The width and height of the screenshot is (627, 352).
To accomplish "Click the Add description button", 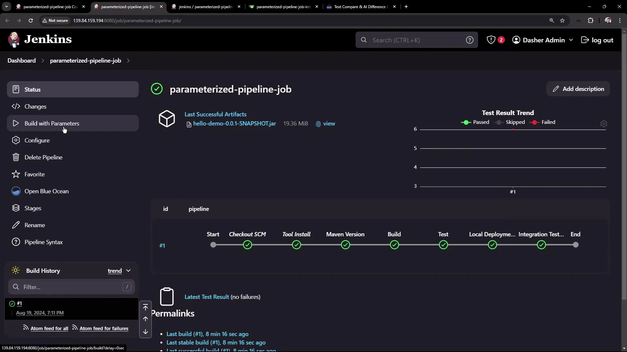I will 578,89.
